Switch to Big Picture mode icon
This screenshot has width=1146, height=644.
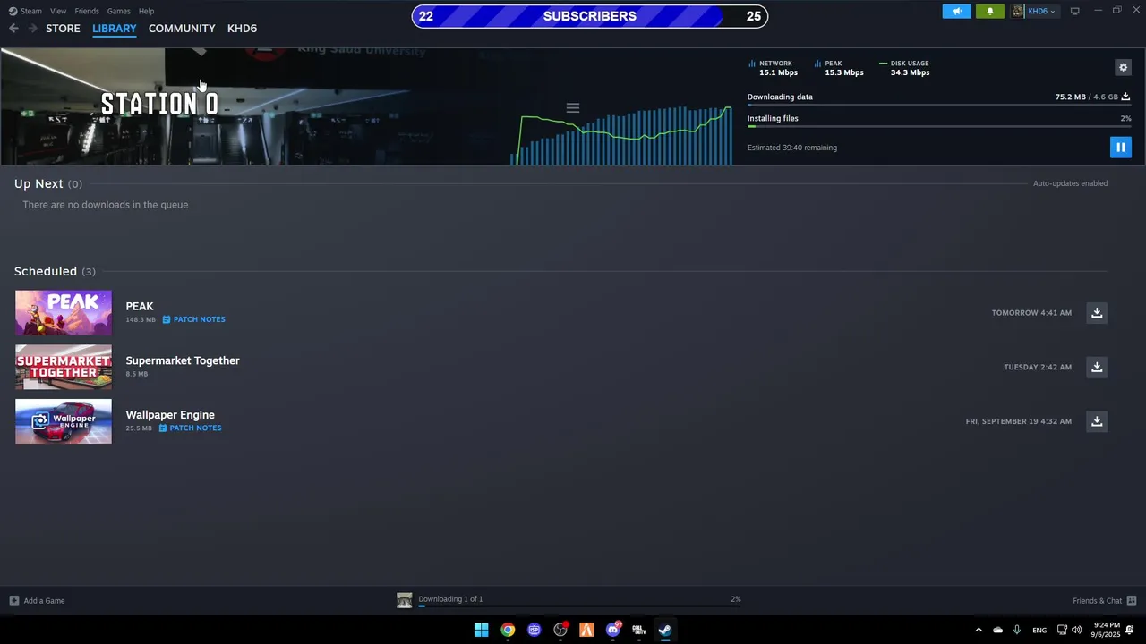tap(1074, 11)
